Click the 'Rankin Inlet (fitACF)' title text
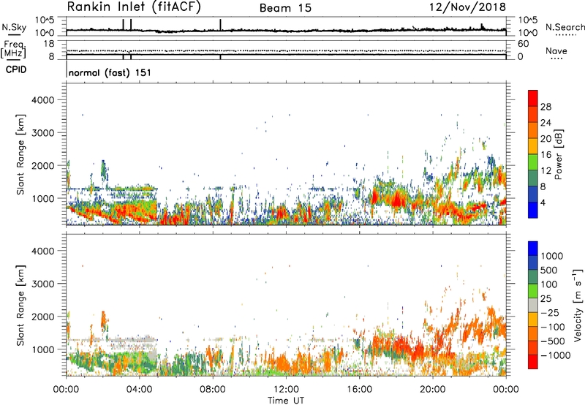585x405 pixels. (x=134, y=7)
